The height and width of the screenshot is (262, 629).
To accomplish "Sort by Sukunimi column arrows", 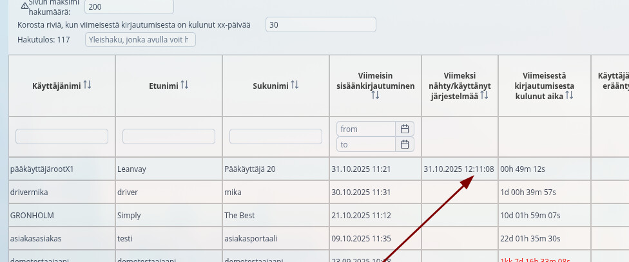I will click(295, 86).
